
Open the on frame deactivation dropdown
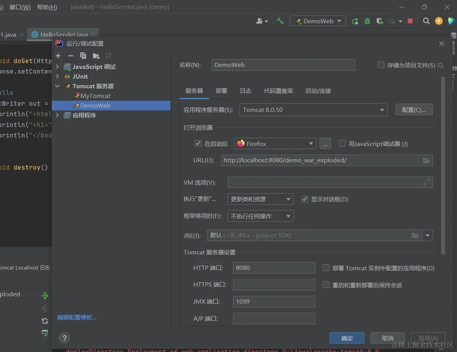261,216
